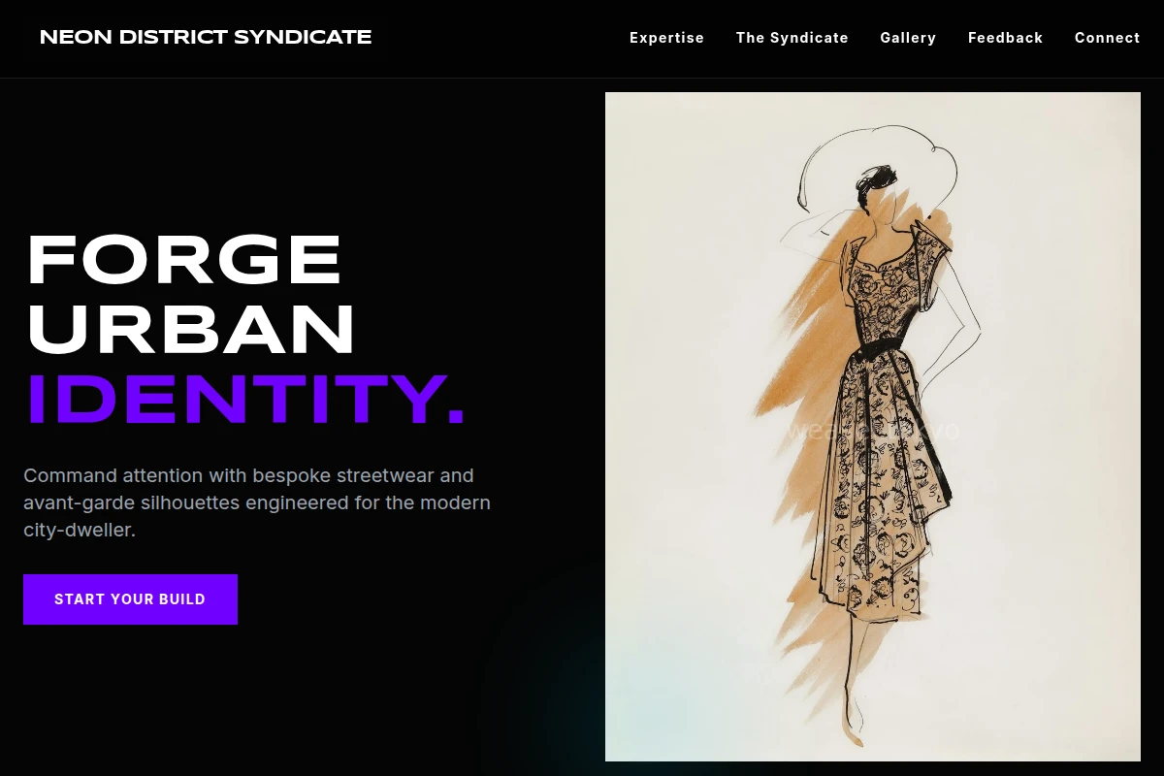Open the Connect nav link
The width and height of the screenshot is (1164, 776).
(1107, 38)
